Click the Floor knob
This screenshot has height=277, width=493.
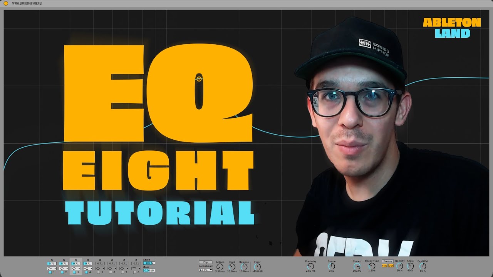pyautogui.click(x=257, y=267)
